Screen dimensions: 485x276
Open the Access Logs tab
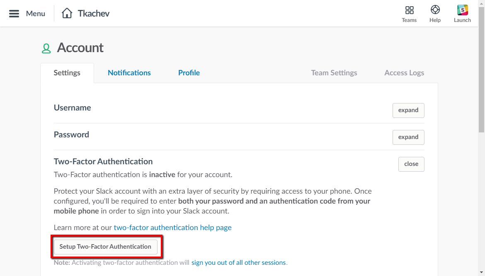click(x=404, y=73)
